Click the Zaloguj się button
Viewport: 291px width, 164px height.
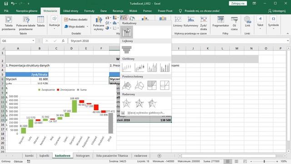click(x=238, y=3)
